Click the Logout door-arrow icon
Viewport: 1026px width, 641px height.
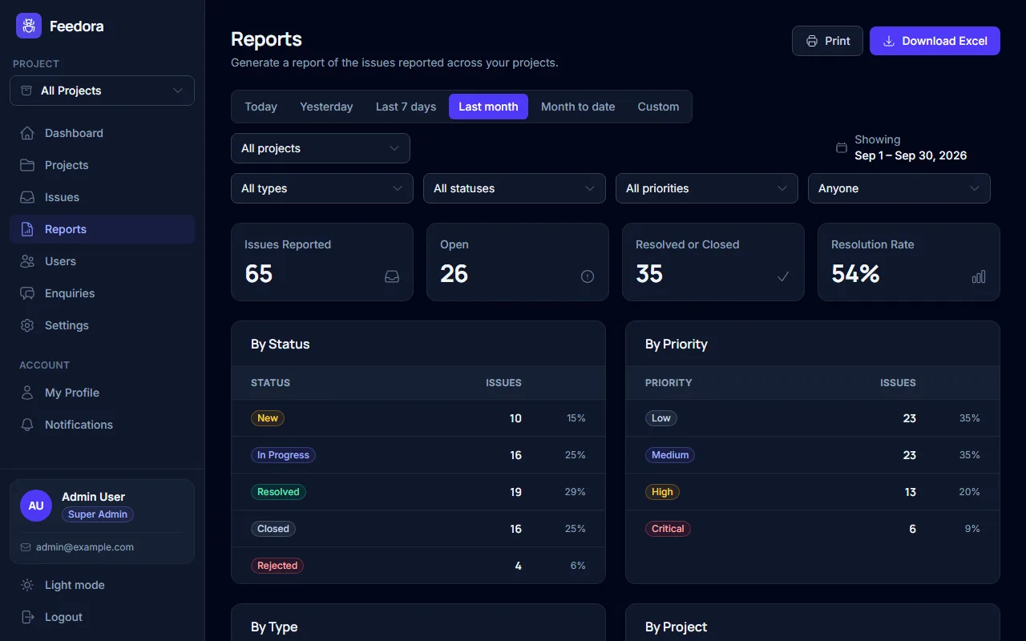point(27,617)
